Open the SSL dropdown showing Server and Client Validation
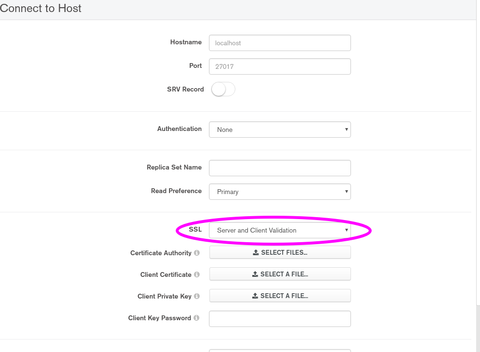Viewport: 480px width, 352px height. click(x=280, y=230)
